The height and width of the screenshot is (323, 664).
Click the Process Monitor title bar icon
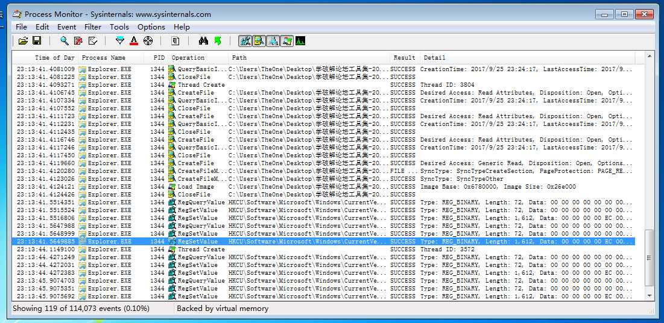click(x=17, y=14)
